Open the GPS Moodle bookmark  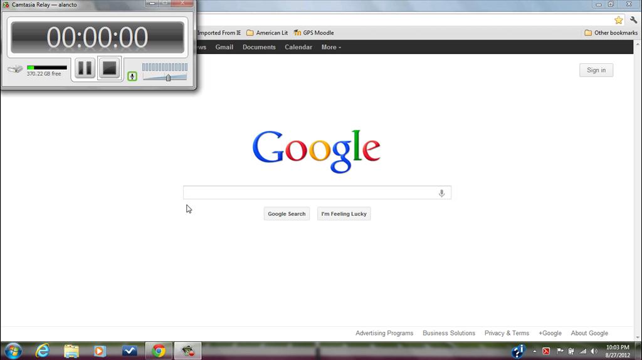tap(313, 33)
